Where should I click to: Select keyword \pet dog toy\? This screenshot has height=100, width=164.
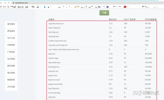pos(54,32)
